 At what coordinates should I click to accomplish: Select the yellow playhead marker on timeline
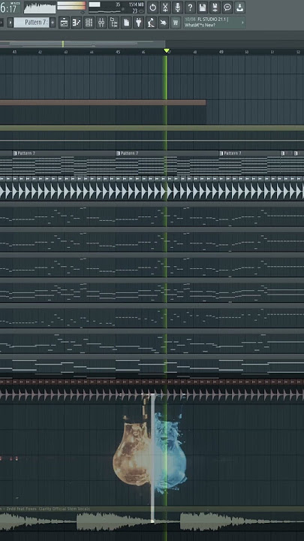[x=167, y=51]
